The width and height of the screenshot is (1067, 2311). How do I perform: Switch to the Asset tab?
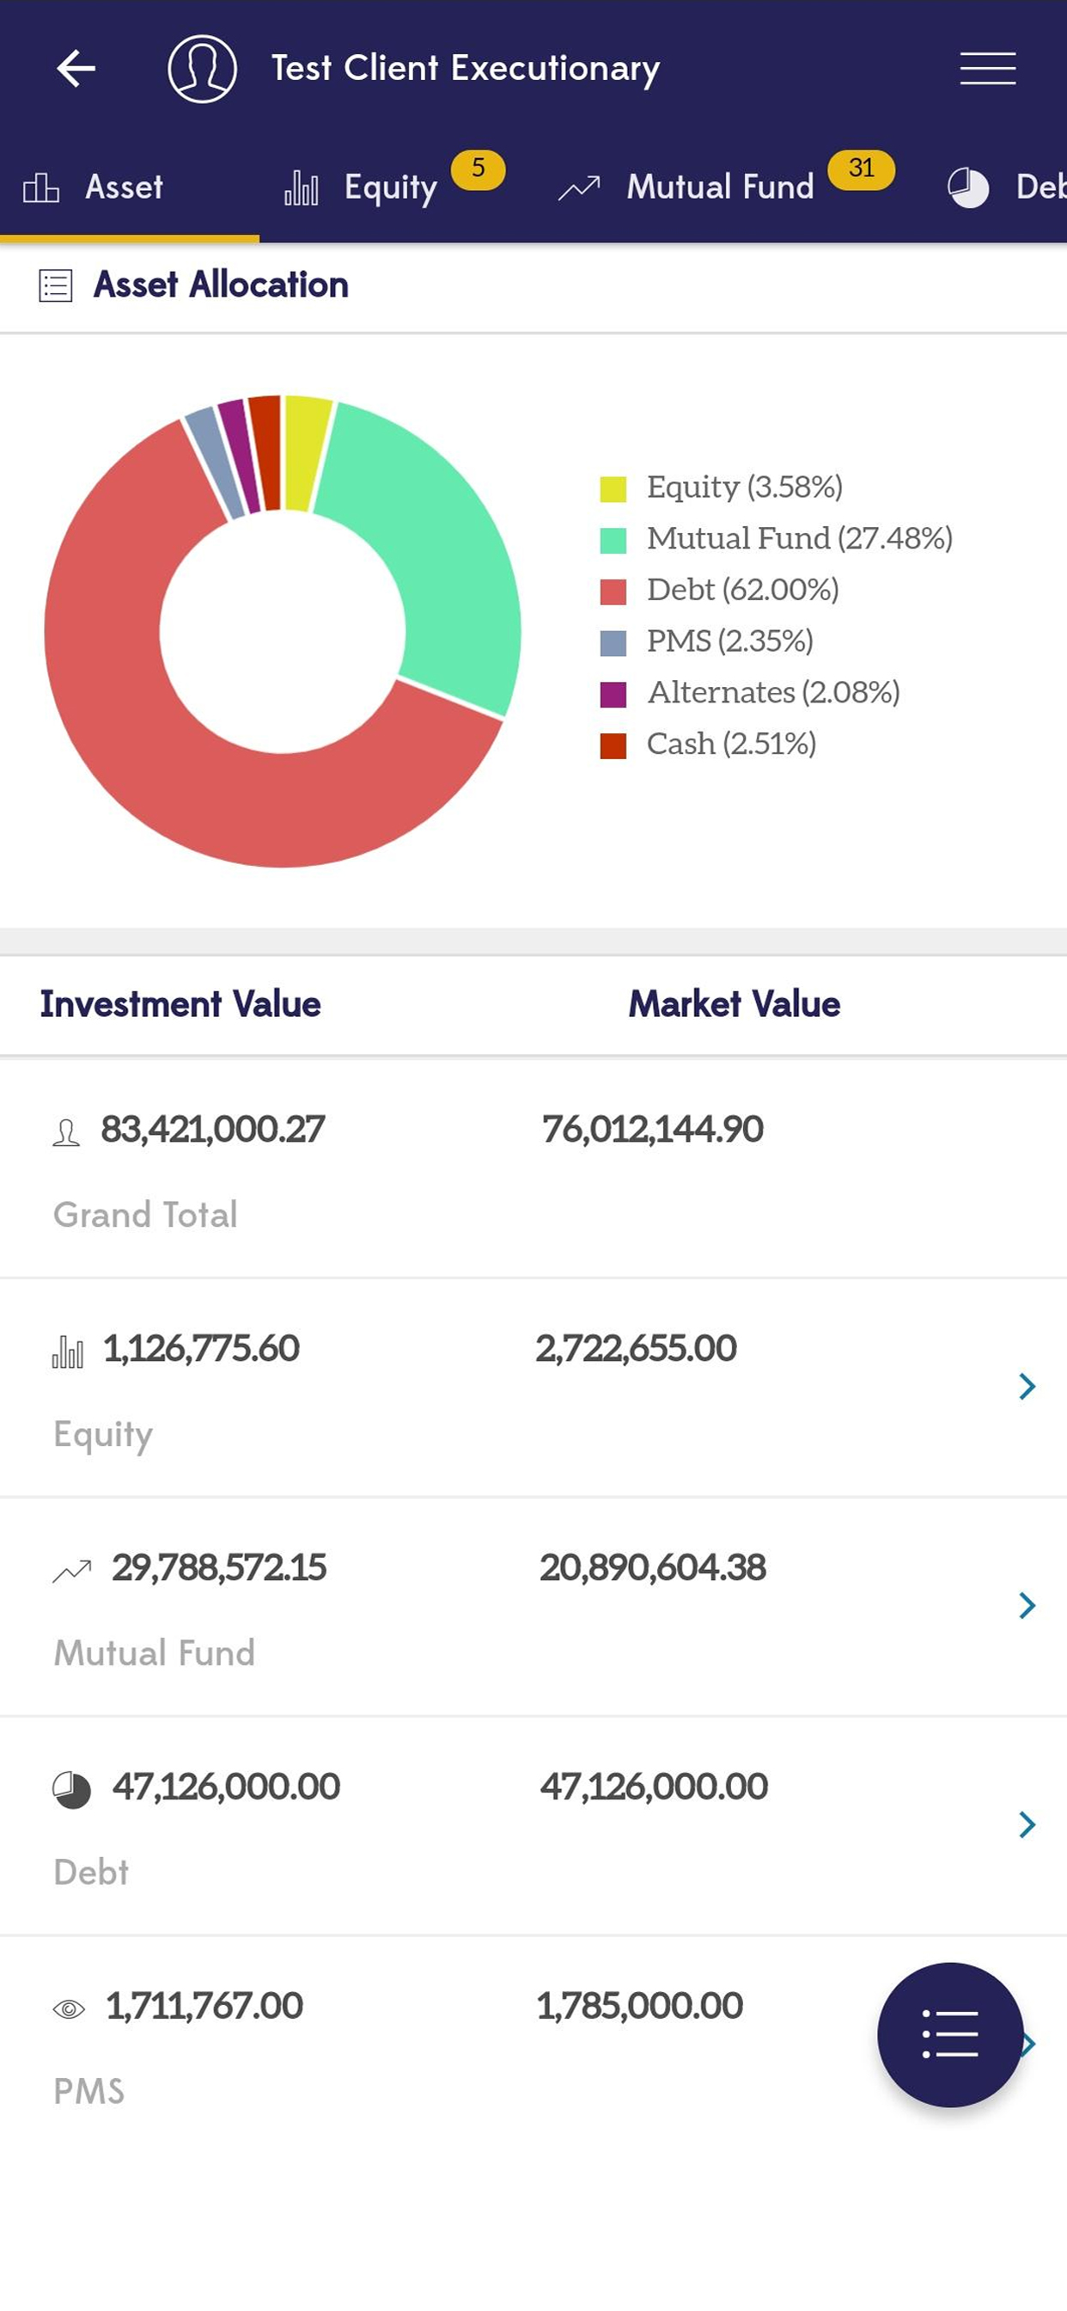tap(130, 187)
